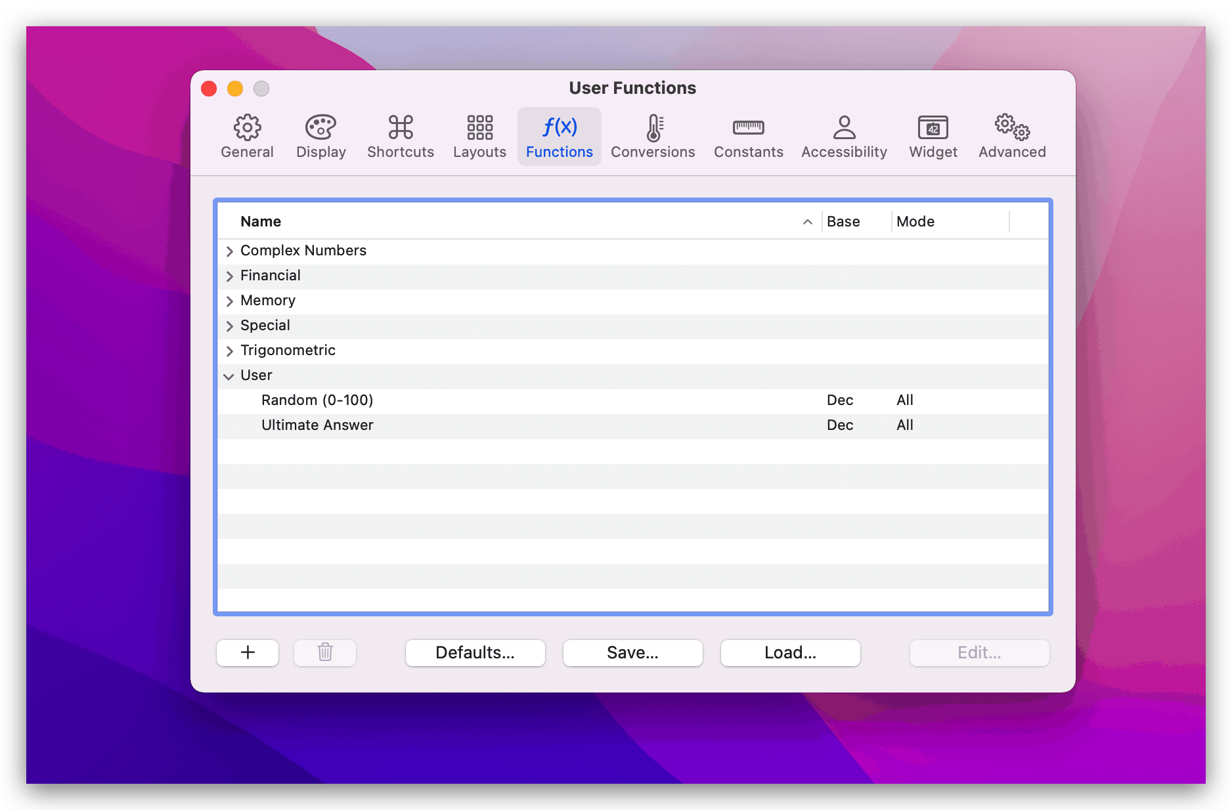The image size is (1232, 810).
Task: Expand the Complex Numbers group
Action: click(x=229, y=251)
